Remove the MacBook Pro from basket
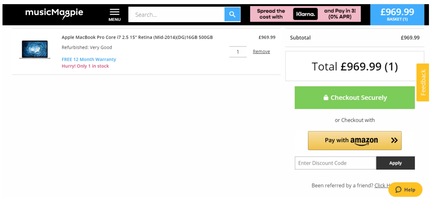Screen dimensions: 432x204 coord(261,52)
